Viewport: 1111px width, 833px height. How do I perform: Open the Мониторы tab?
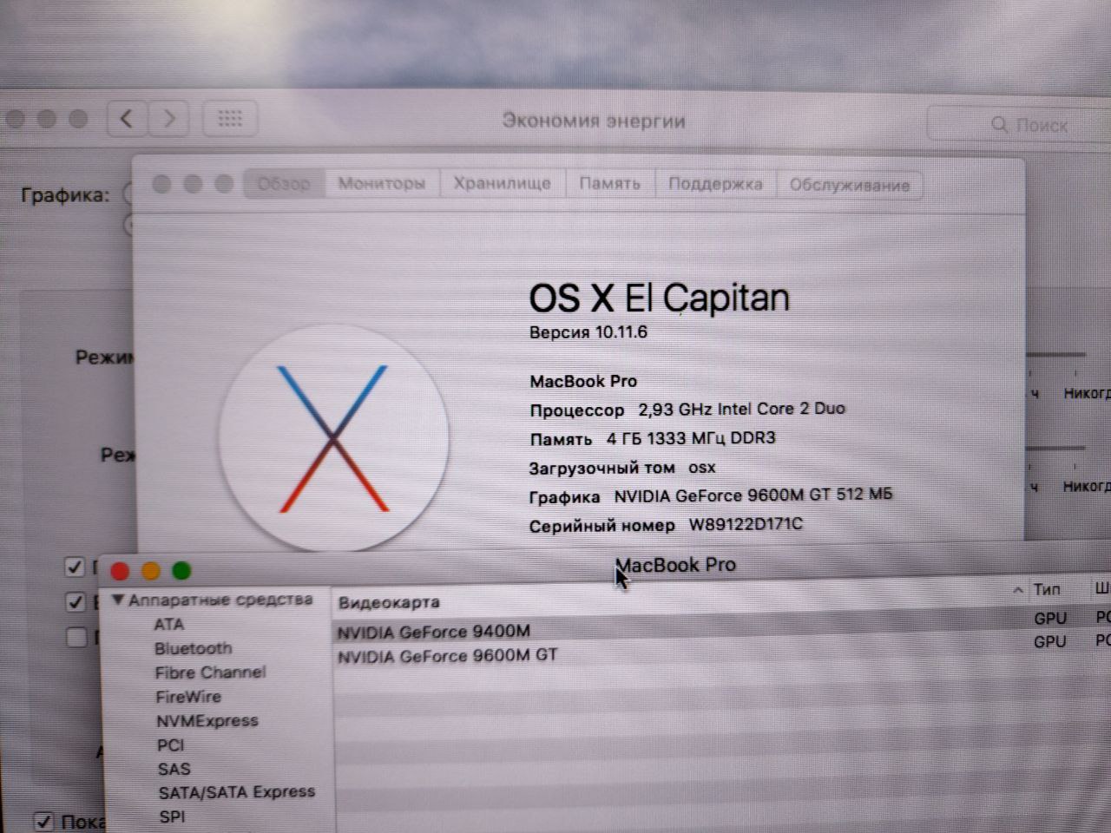coord(382,183)
